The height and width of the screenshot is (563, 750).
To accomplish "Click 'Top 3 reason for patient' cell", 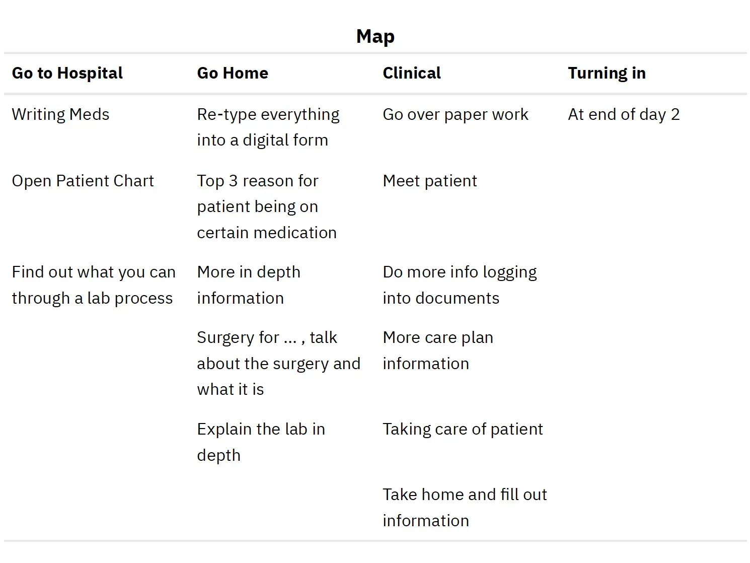I will tap(267, 206).
